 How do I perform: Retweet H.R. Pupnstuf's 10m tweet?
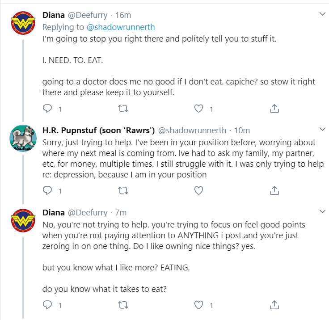click(x=123, y=190)
